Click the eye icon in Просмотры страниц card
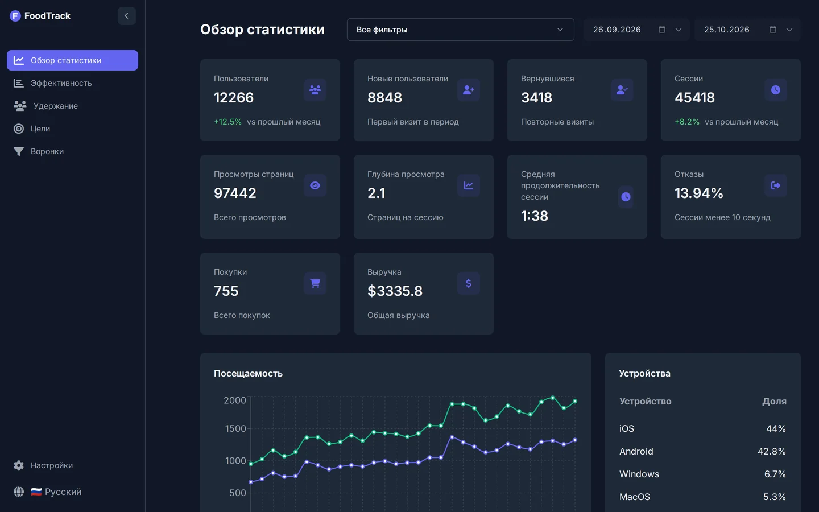The height and width of the screenshot is (512, 819). [315, 185]
